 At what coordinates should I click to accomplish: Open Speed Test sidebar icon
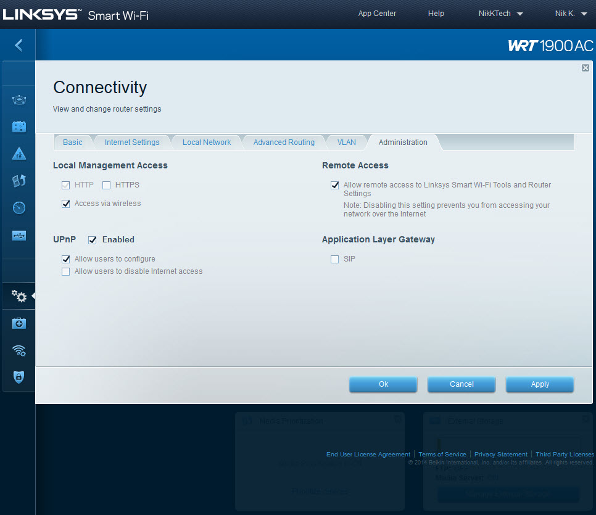tap(19, 208)
